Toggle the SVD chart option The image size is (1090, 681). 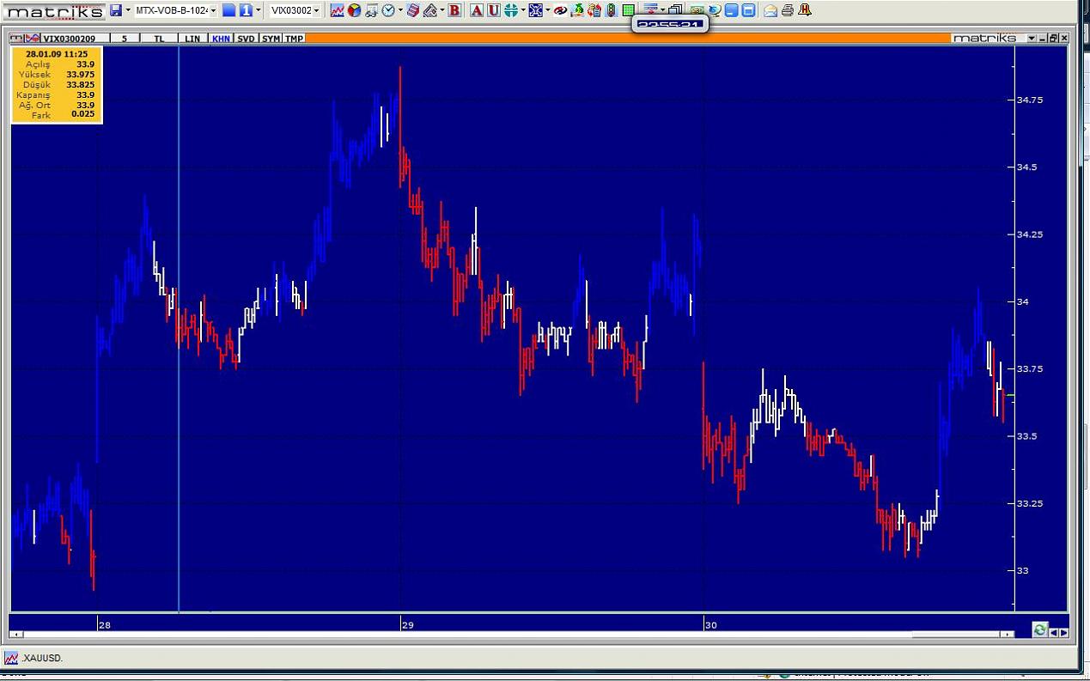246,39
